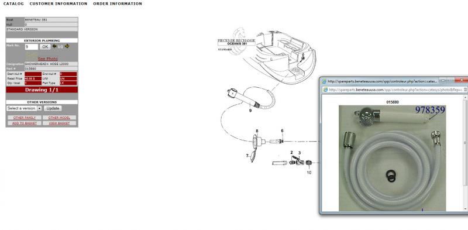This screenshot has height=230, width=468.
Task: Open the ORDER INFORMATION menu
Action: (x=118, y=4)
